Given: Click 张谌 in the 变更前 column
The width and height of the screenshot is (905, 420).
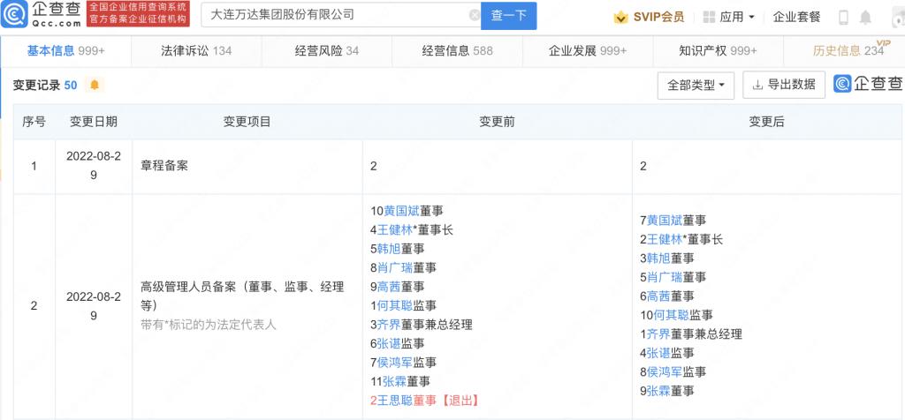Looking at the screenshot, I should coord(389,343).
